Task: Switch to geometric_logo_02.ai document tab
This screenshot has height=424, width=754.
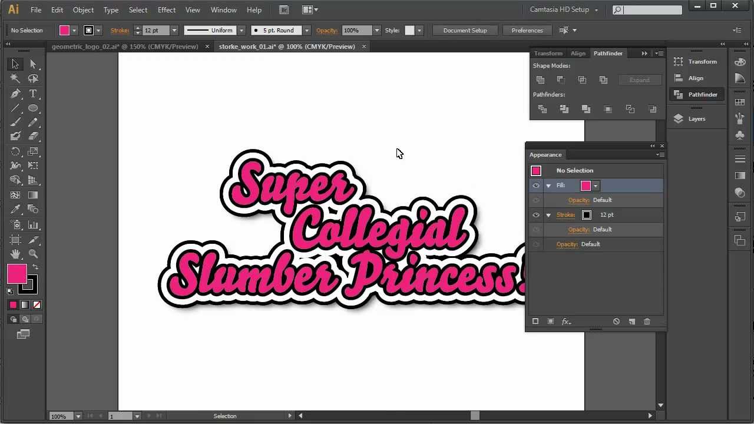Action: pos(125,47)
